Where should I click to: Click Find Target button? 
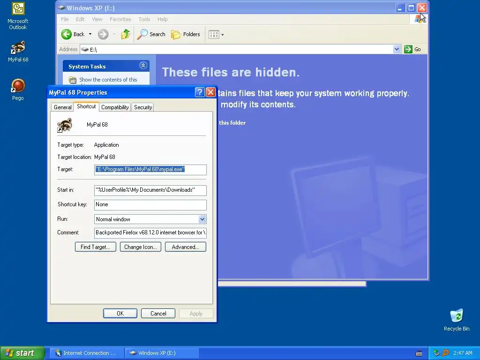[96, 247]
